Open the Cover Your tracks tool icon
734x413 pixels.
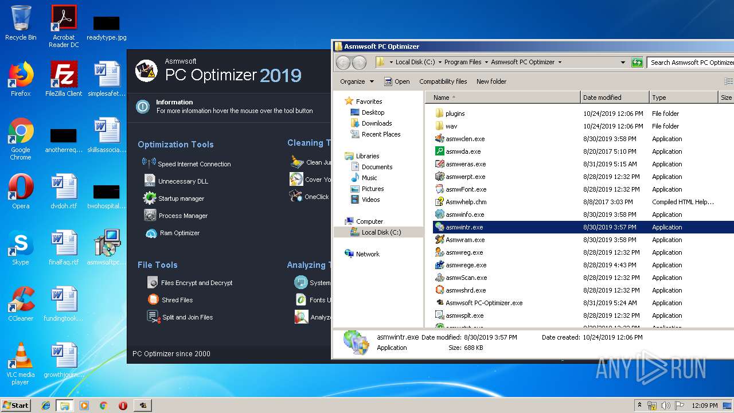coord(296,179)
